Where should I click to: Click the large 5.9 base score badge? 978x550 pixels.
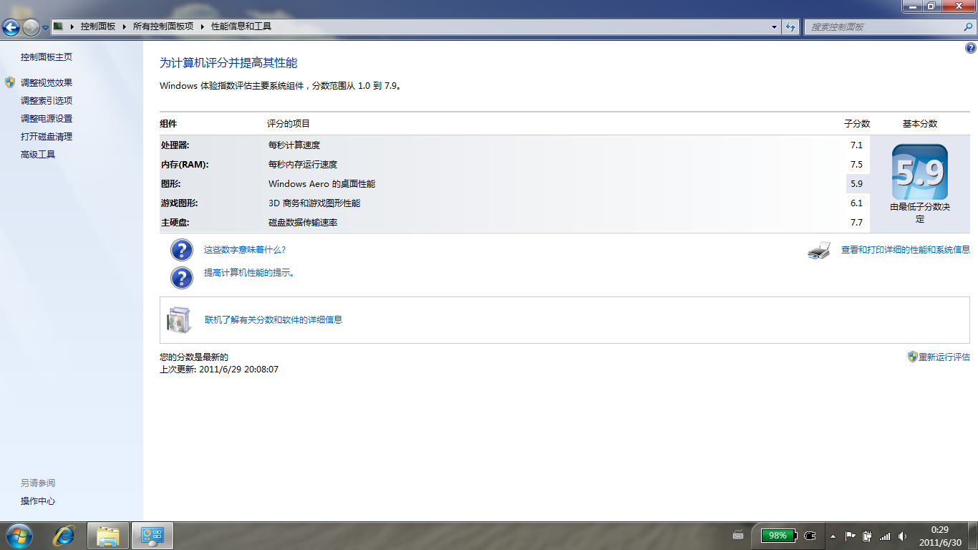click(920, 172)
